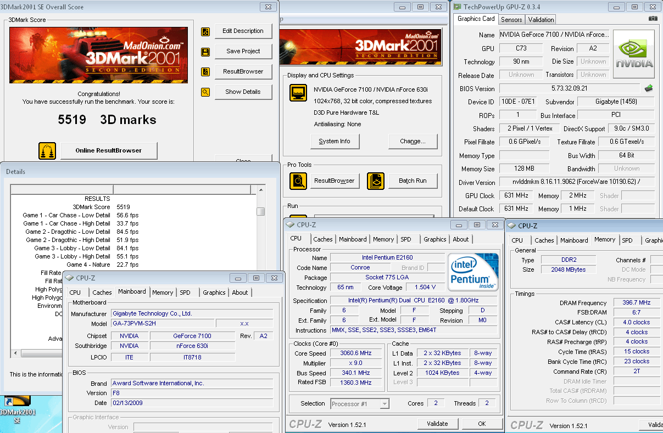The height and width of the screenshot is (433, 663).
Task: Click the OK button in CPU-Z
Action: (x=482, y=424)
